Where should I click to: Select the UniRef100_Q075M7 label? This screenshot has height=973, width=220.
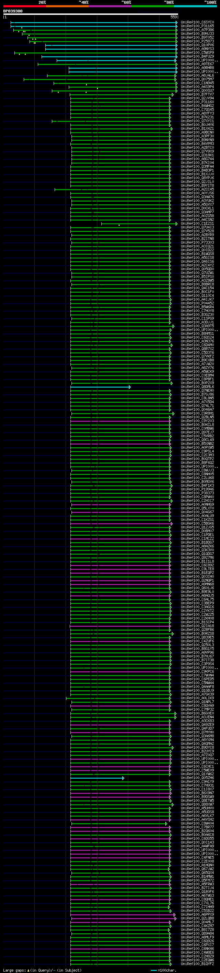tap(197, 79)
